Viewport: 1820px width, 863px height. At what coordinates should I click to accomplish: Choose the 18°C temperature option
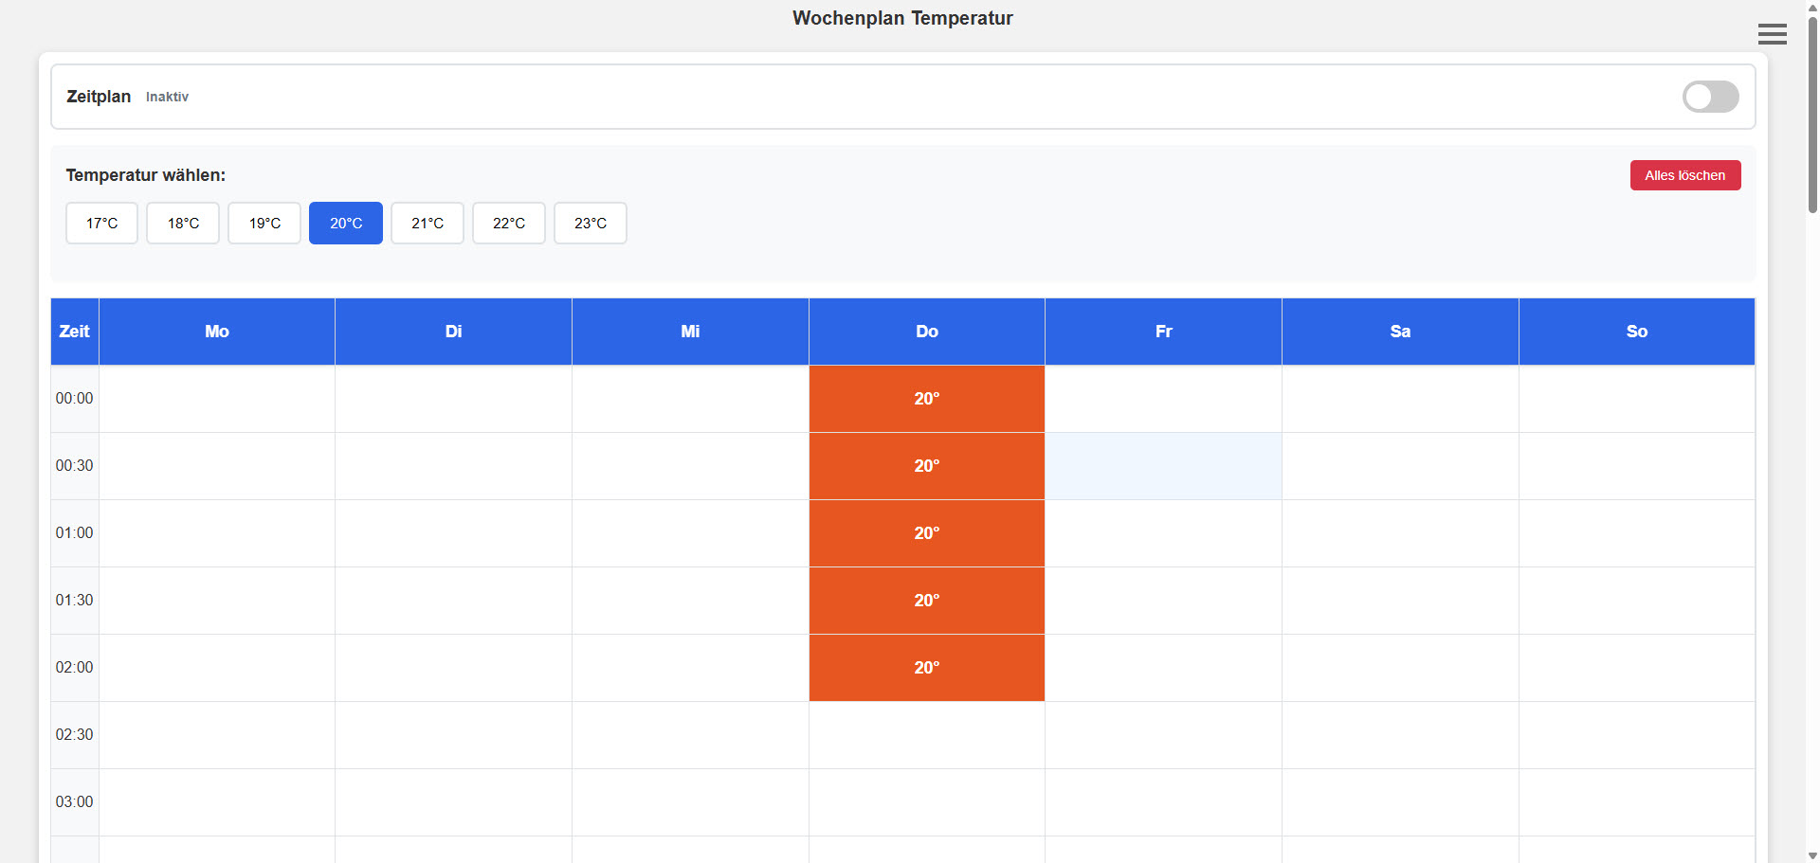(x=183, y=224)
